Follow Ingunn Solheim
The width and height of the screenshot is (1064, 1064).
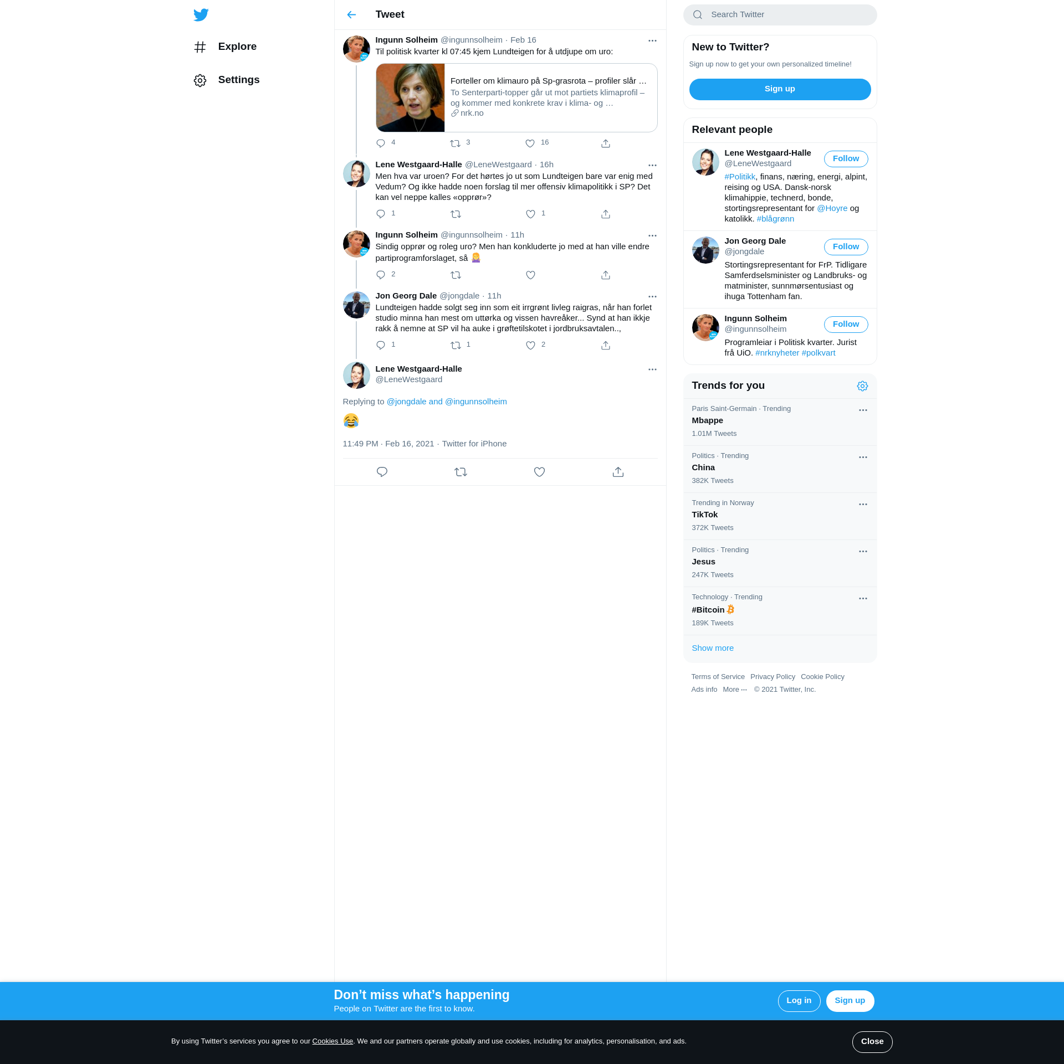point(846,325)
